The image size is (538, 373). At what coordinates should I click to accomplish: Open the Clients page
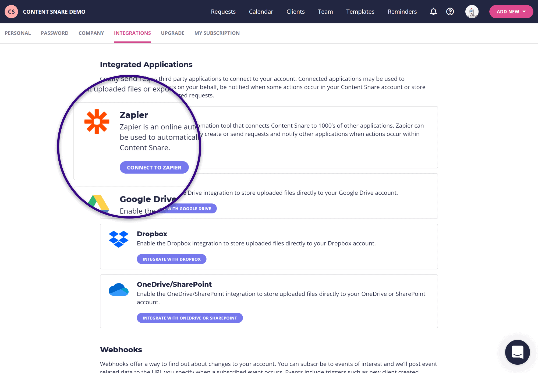tap(296, 12)
